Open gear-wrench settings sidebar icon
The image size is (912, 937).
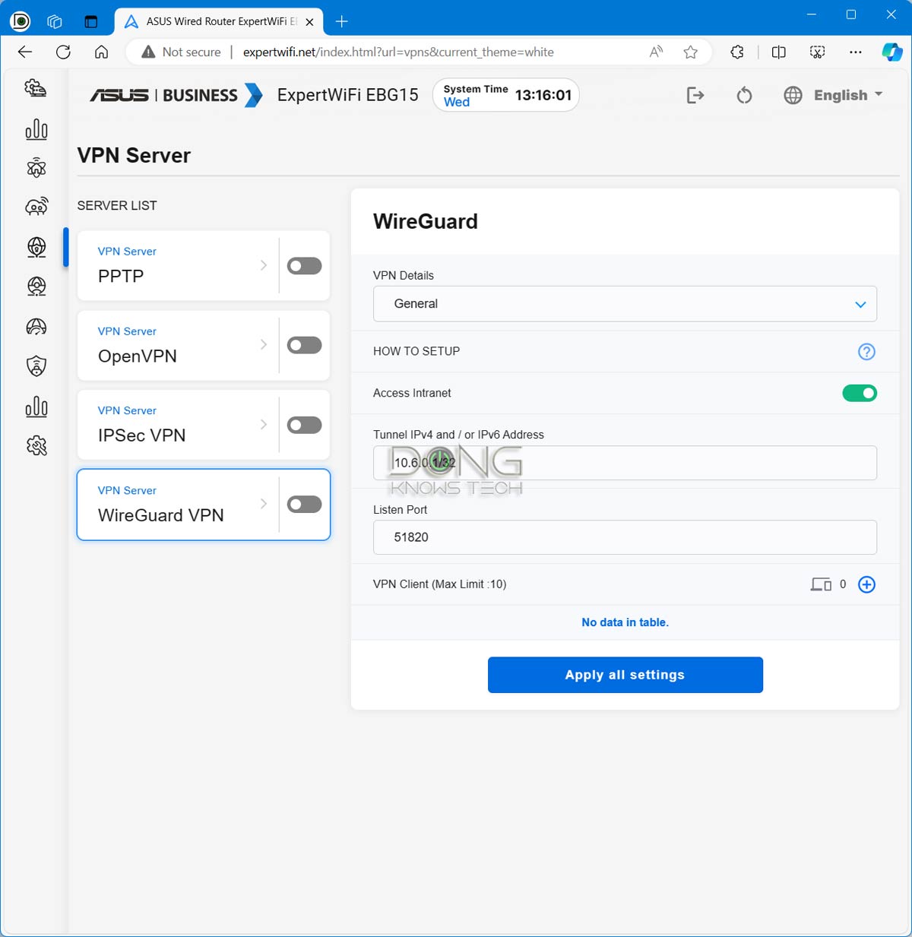click(x=36, y=445)
